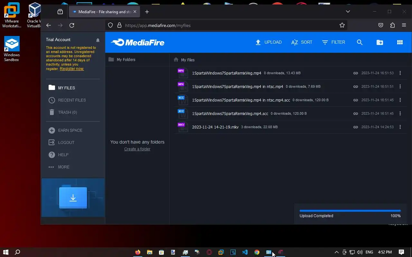Open HELP in the sidebar

click(58, 155)
